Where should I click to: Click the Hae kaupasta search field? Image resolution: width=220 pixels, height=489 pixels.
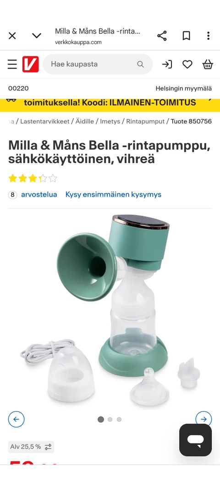click(x=98, y=64)
